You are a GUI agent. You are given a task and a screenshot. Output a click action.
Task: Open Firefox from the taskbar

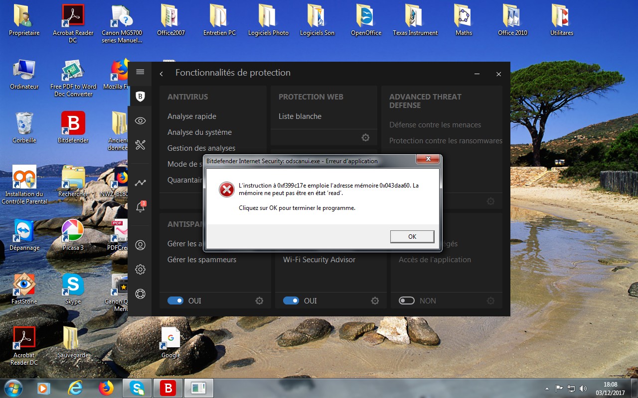pos(106,388)
